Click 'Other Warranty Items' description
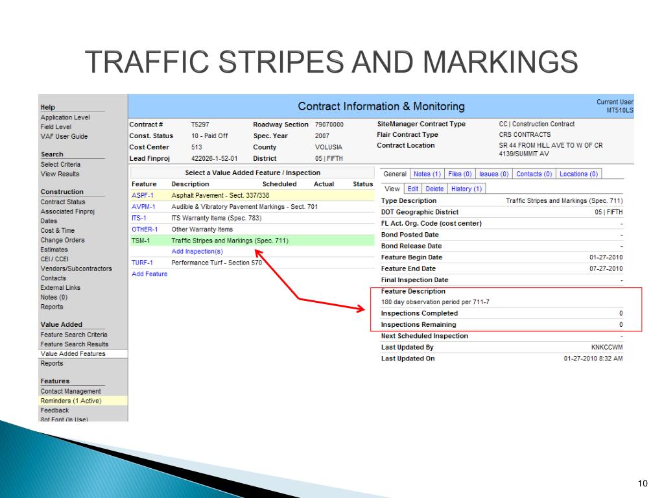664x498 pixels. click(x=202, y=229)
